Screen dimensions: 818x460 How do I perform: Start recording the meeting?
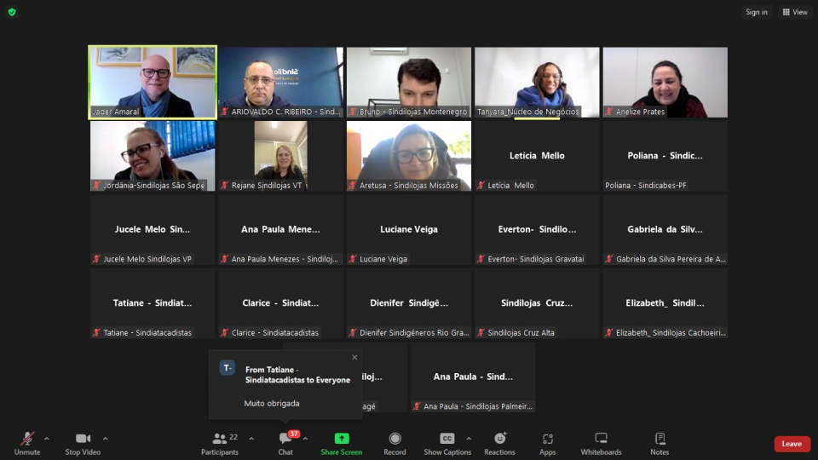point(395,442)
